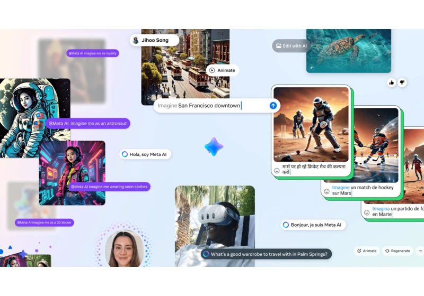The height and width of the screenshot is (296, 424).
Task: Click the Palm Springs wardrobe question text
Action: (x=269, y=254)
